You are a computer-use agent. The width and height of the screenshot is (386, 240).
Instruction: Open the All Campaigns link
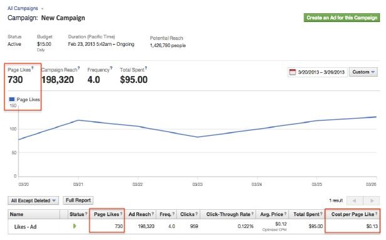pos(23,8)
